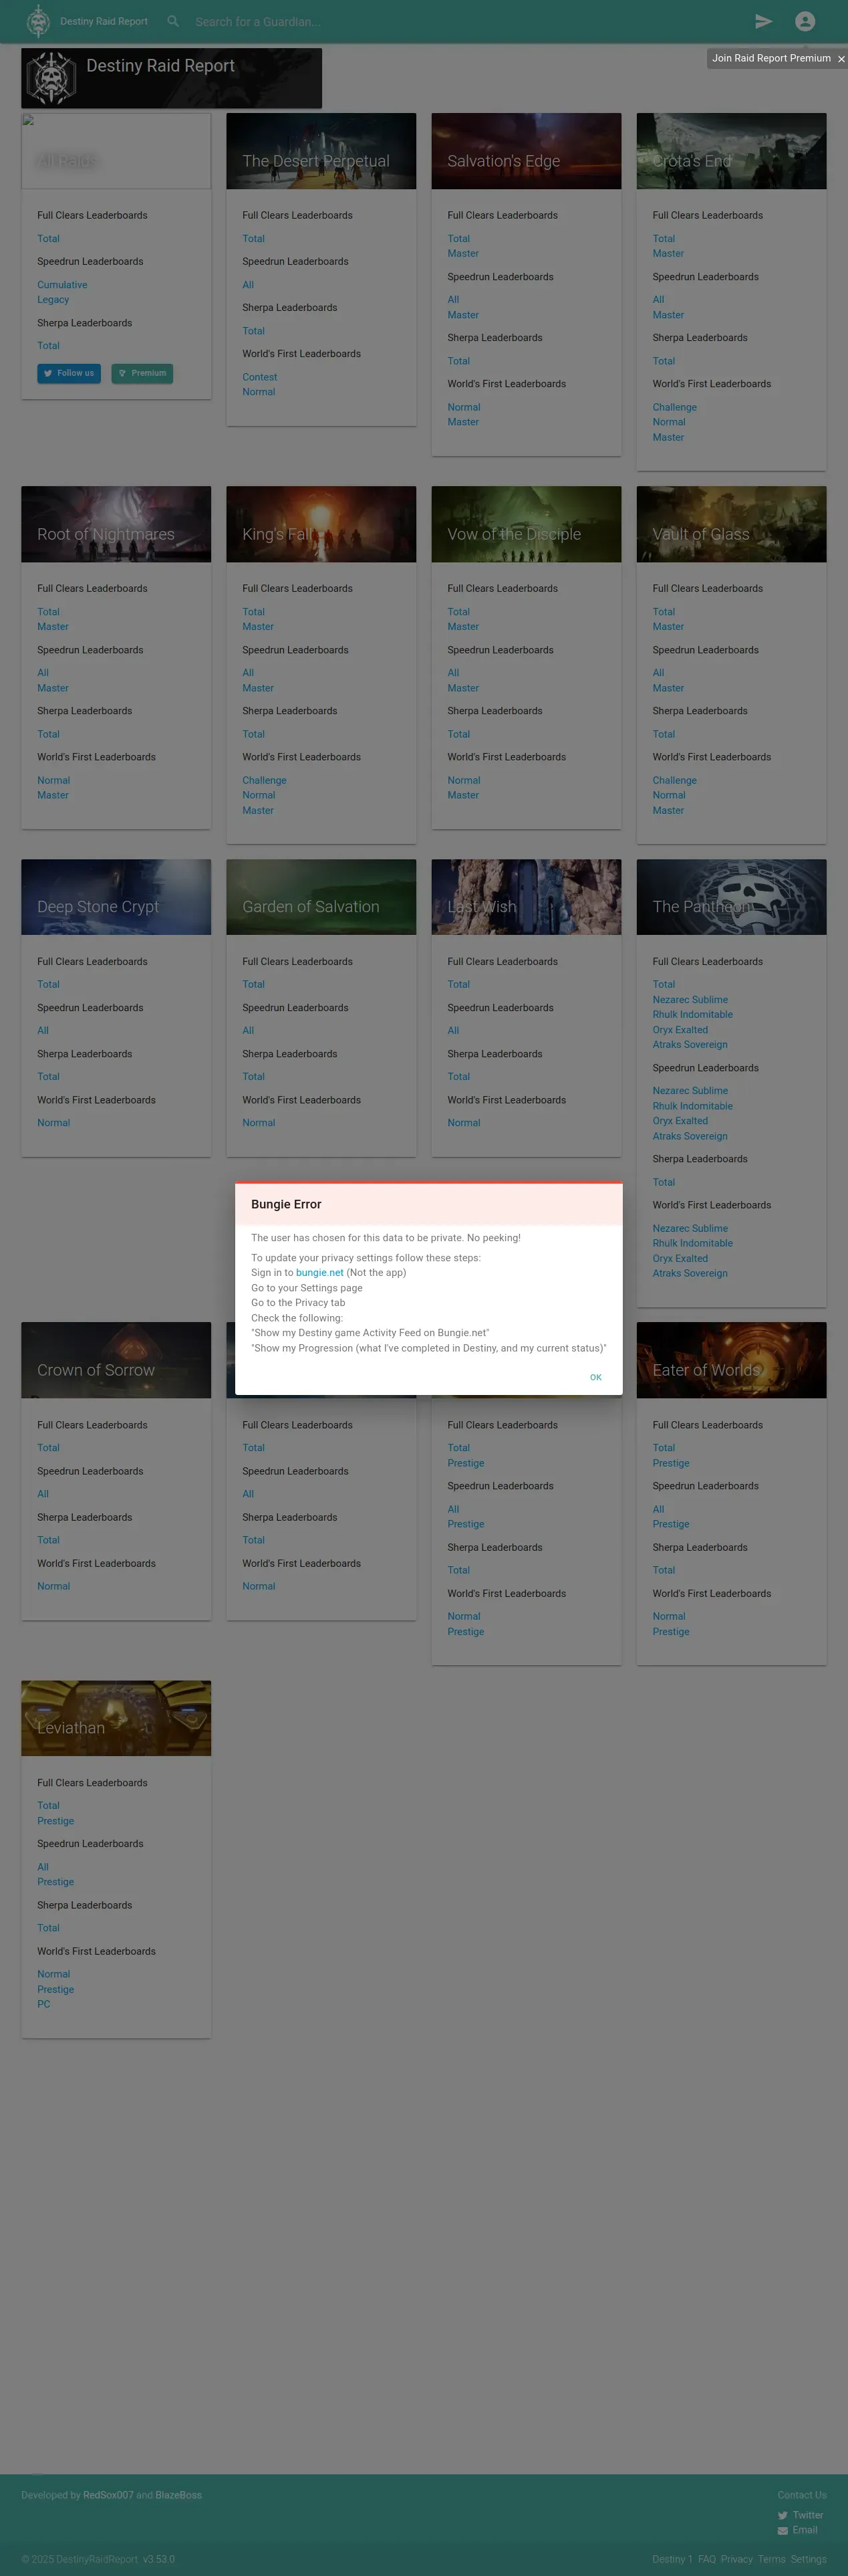Click the large Destiny Raid Report banner
The width and height of the screenshot is (848, 2576).
[172, 78]
